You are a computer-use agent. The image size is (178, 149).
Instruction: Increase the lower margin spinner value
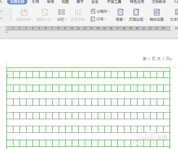(x=10, y=17)
